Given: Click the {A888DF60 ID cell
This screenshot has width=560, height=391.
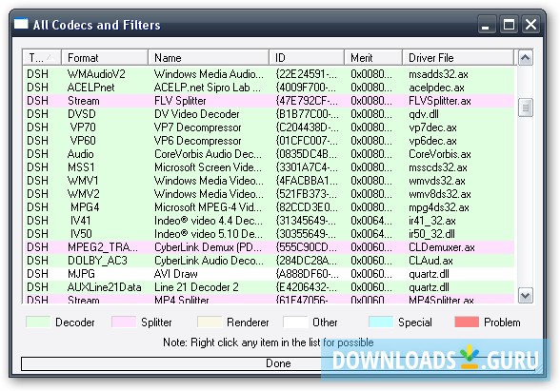Looking at the screenshot, I should click(x=307, y=274).
